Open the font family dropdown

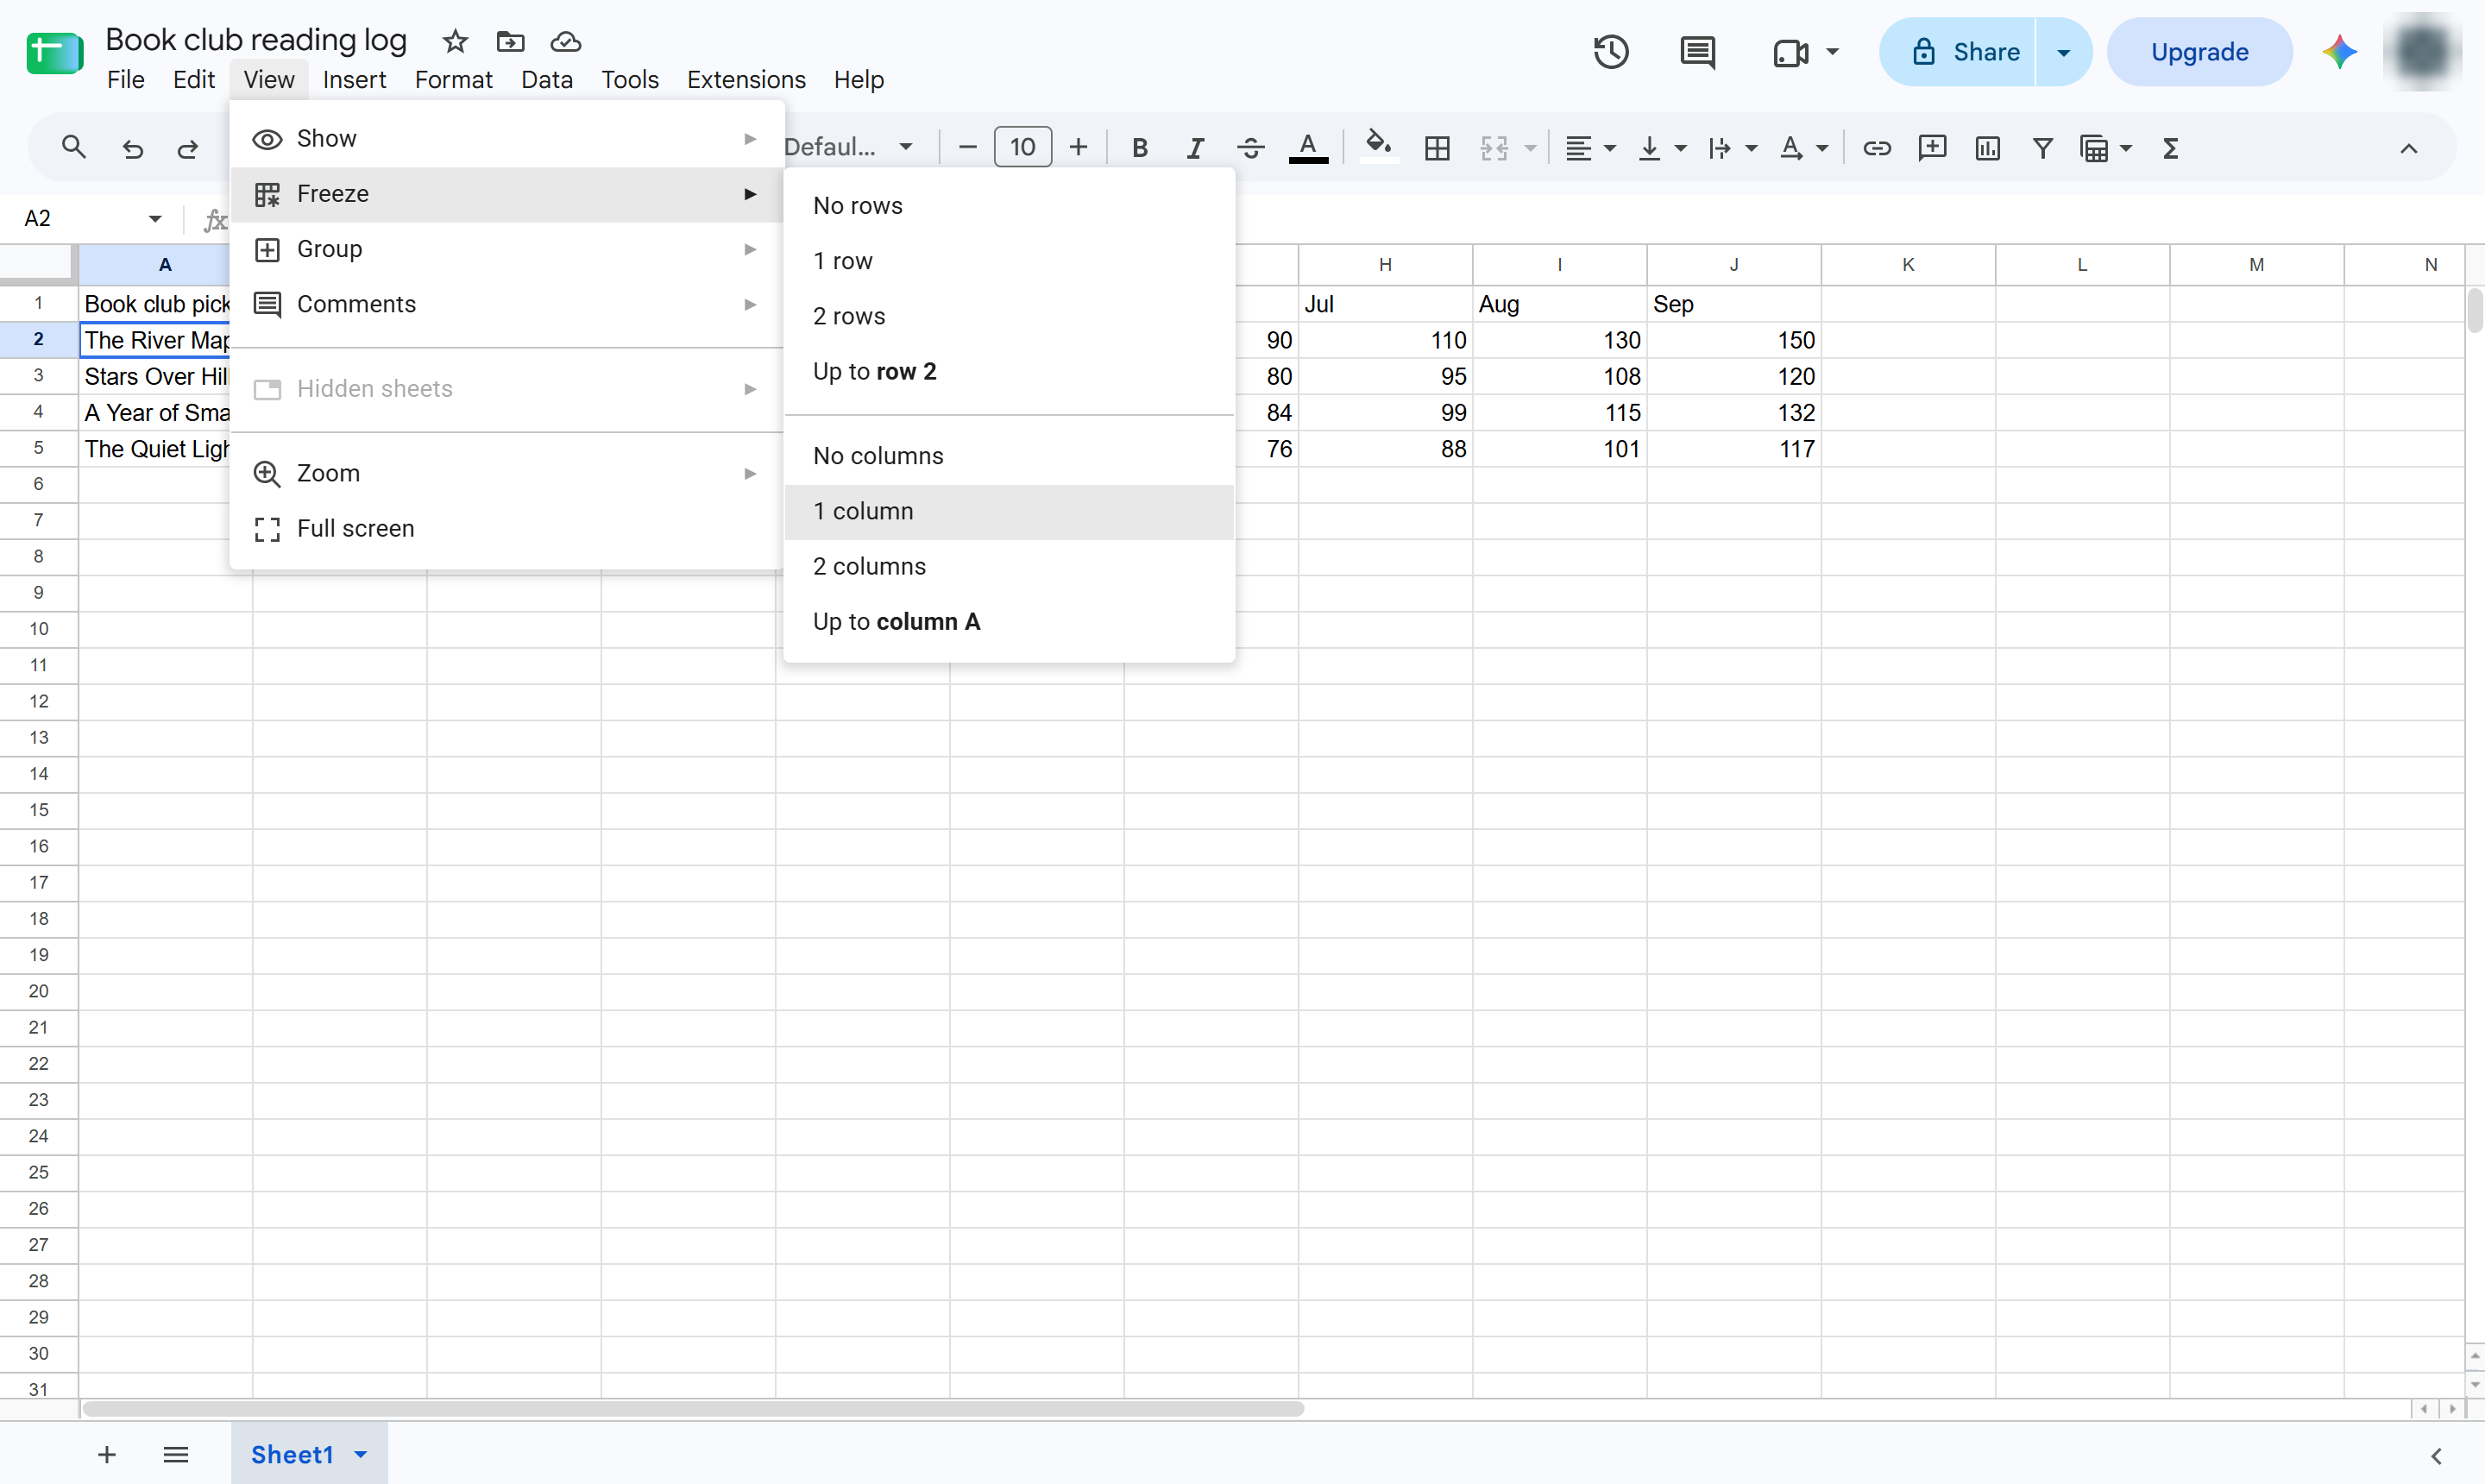(848, 147)
